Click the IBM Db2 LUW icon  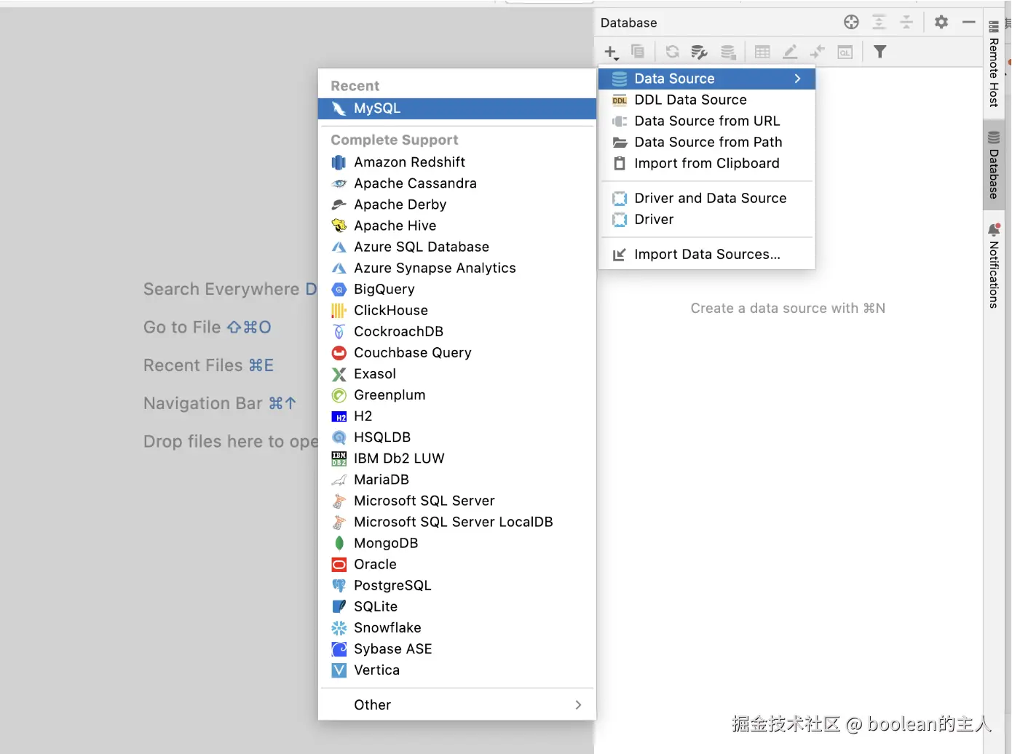339,459
